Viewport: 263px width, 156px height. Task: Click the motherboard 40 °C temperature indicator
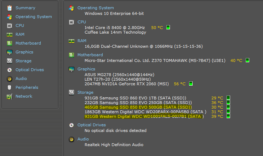coord(247,60)
